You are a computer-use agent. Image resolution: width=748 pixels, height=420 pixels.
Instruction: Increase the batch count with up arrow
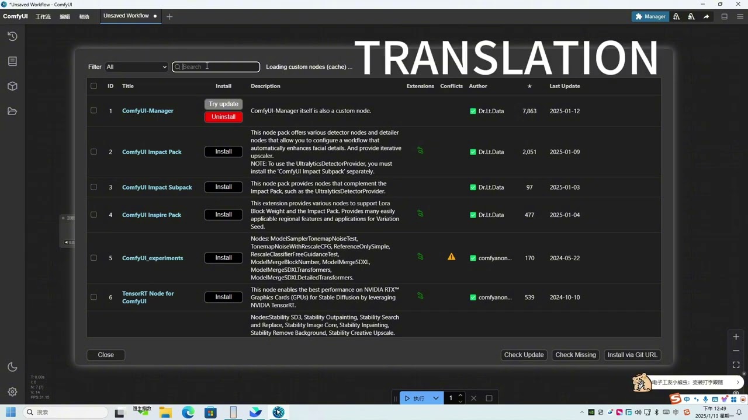(460, 395)
